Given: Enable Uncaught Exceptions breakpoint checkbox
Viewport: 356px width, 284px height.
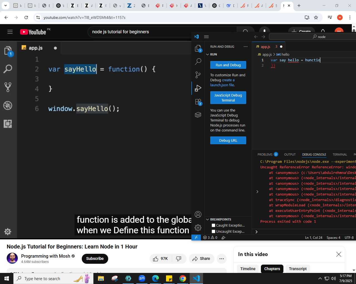Looking at the screenshot, I should [x=214, y=232].
